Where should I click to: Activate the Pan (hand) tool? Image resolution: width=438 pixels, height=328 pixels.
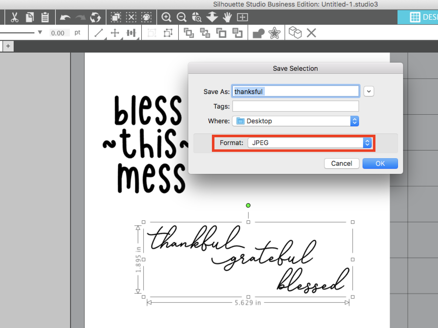point(227,17)
